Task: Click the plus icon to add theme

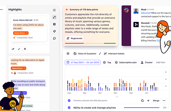Action: (148, 100)
